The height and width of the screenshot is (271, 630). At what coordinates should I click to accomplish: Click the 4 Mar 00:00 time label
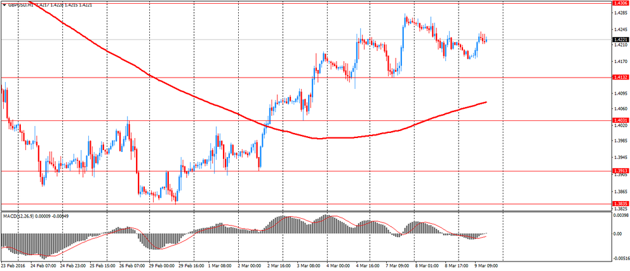click(x=338, y=266)
